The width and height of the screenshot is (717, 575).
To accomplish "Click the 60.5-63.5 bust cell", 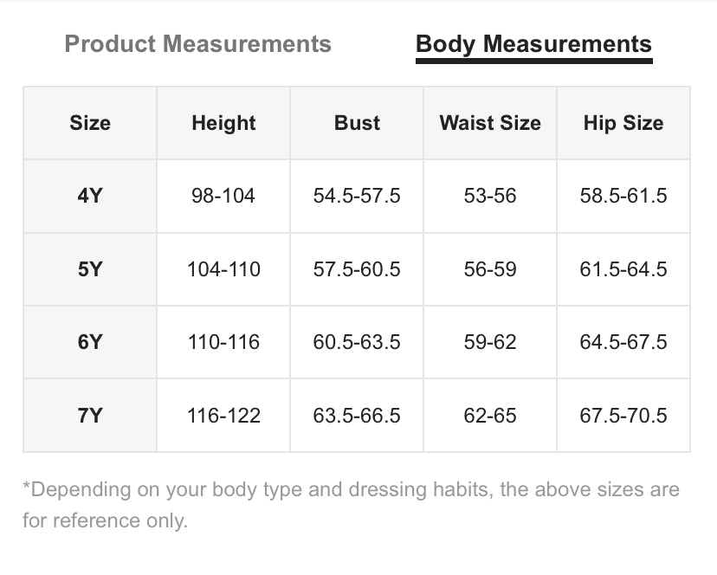I will pos(357,342).
